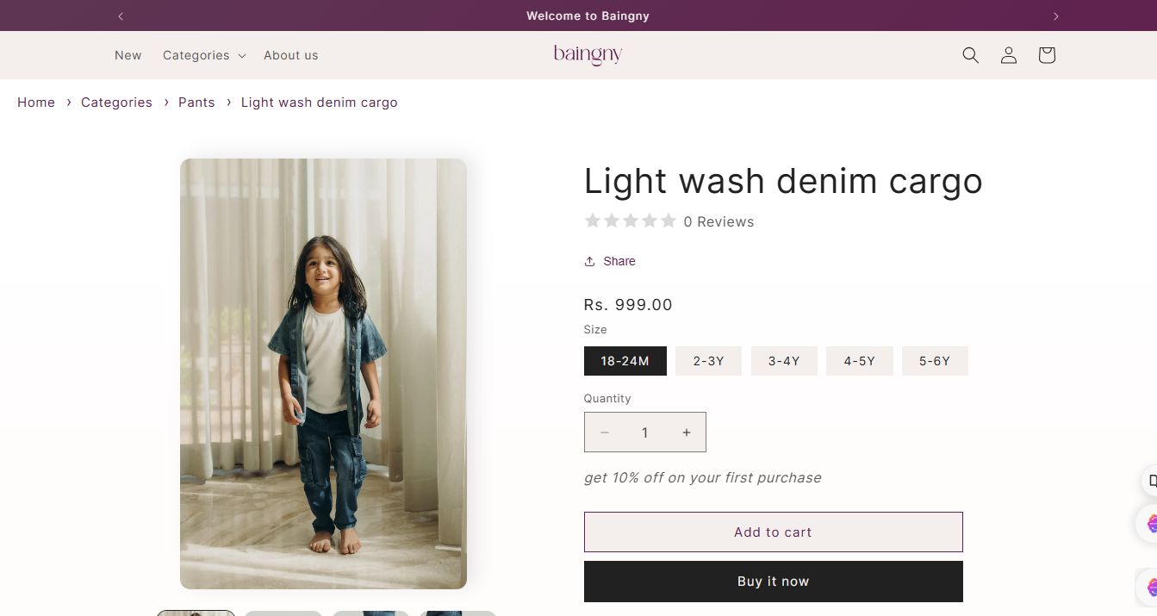Click previous announcement arrow
The height and width of the screenshot is (616, 1157).
click(121, 16)
